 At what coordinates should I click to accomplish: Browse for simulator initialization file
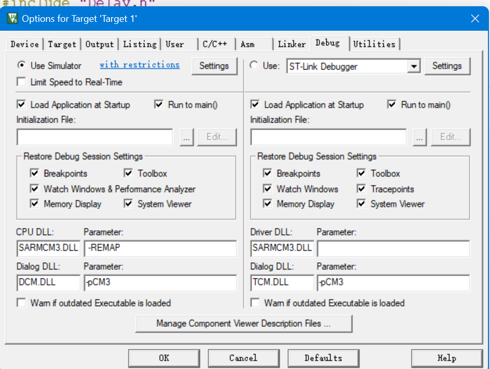[187, 137]
